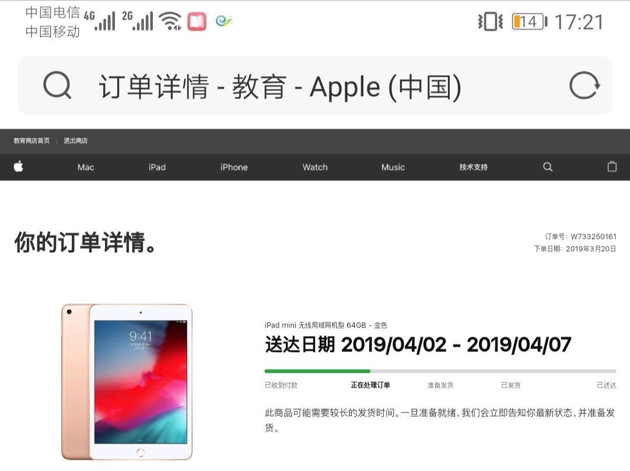Open the Mac menu item
This screenshot has height=471, width=630.
pos(86,167)
